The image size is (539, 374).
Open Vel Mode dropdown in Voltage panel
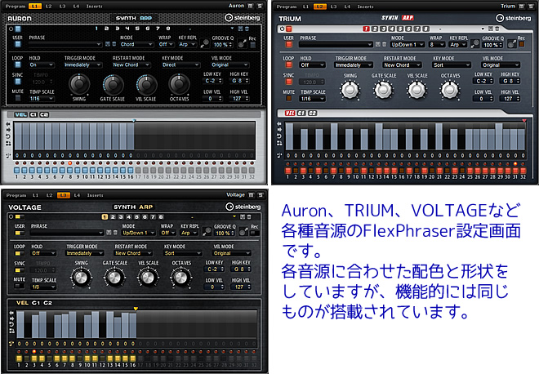click(x=232, y=253)
